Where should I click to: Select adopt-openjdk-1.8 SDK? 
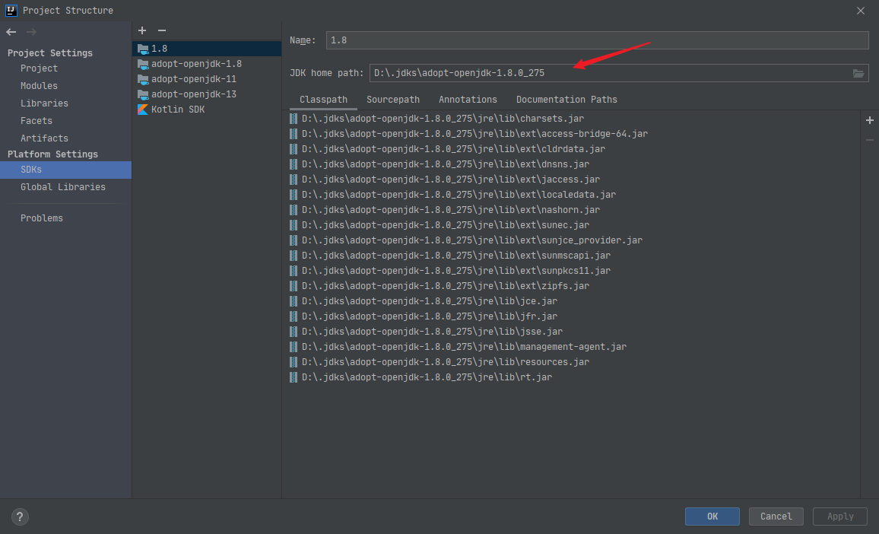coord(207,63)
